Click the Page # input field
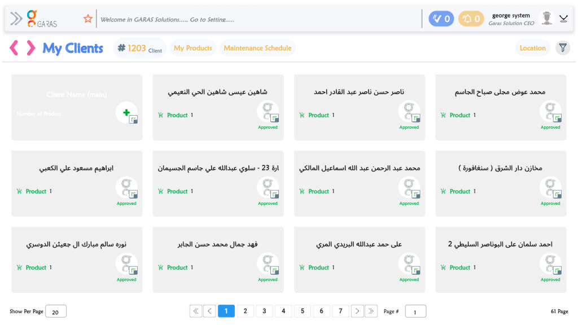The height and width of the screenshot is (325, 578). pos(415,311)
